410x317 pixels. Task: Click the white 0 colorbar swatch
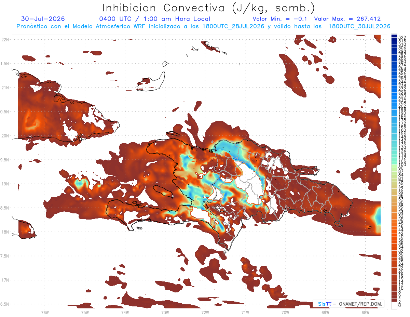pos(394,305)
